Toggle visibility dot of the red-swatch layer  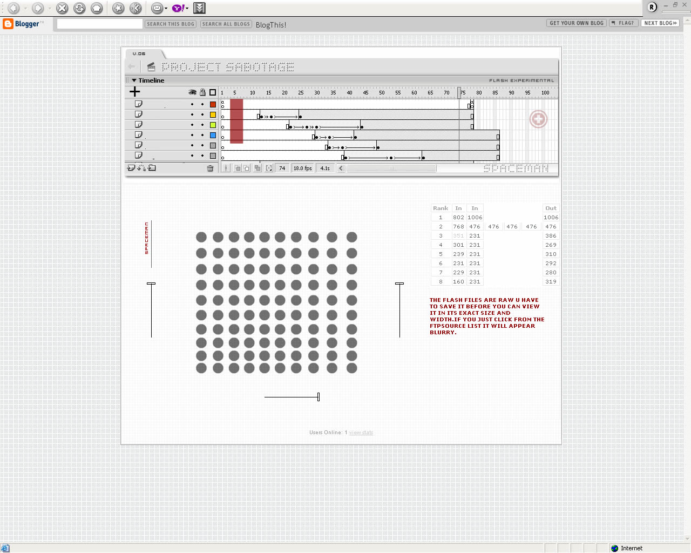tap(192, 104)
